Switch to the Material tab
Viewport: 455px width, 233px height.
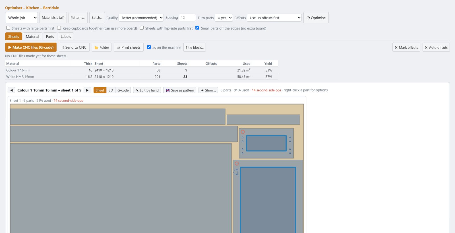[32, 36]
